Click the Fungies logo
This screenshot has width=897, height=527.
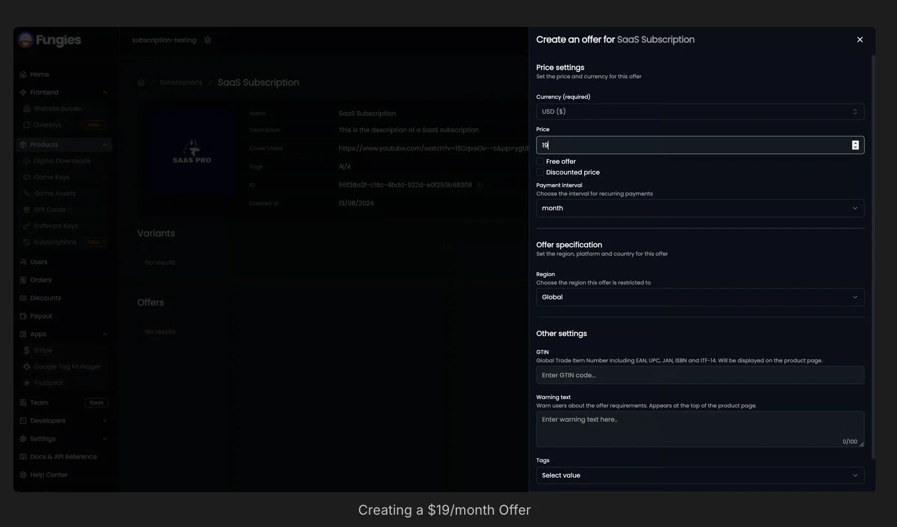[x=49, y=40]
